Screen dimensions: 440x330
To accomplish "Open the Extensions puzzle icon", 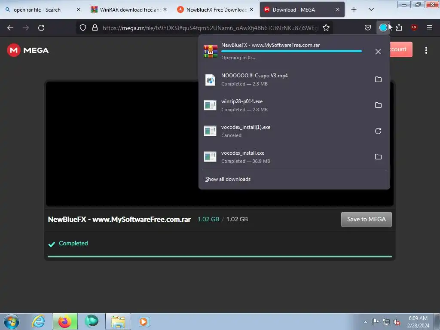I will click(399, 27).
